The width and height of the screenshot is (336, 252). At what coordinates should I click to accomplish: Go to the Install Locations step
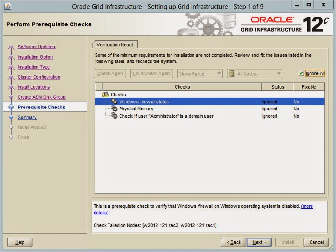pyautogui.click(x=34, y=87)
